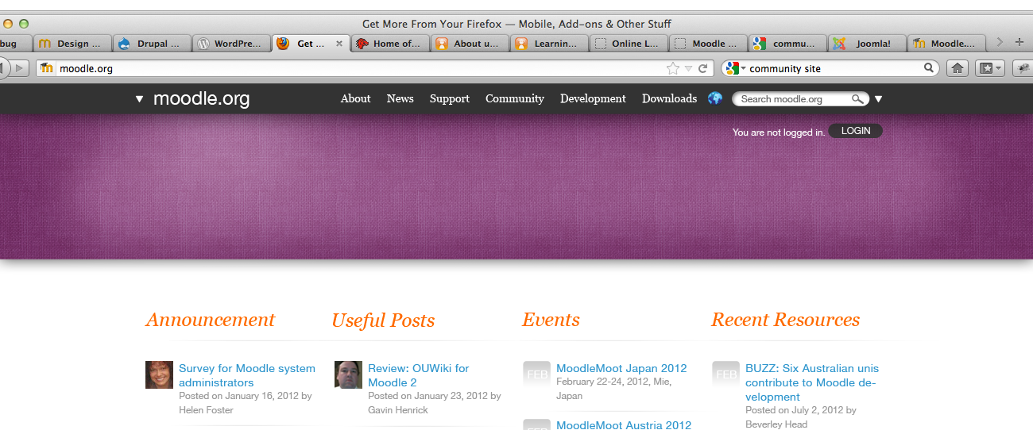Open a new tab with plus button
This screenshot has width=1033, height=430.
pos(1019,43)
